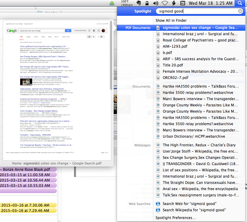Click PDF icon next to AIM-1293.pdf
Image resolution: width=247 pixels, height=222 pixels.
pos(158,46)
